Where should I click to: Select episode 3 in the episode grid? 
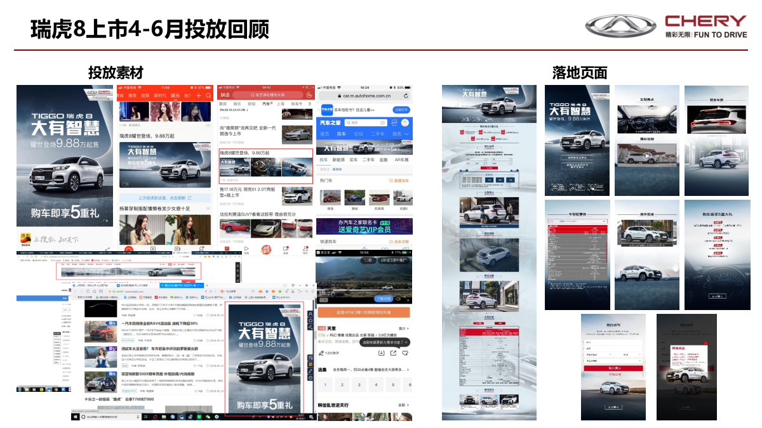click(358, 384)
